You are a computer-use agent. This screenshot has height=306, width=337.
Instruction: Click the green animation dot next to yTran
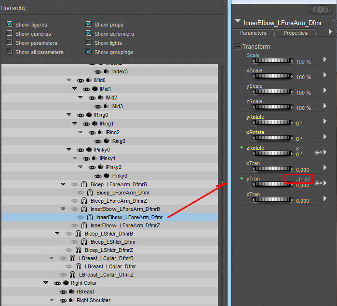pos(242,178)
